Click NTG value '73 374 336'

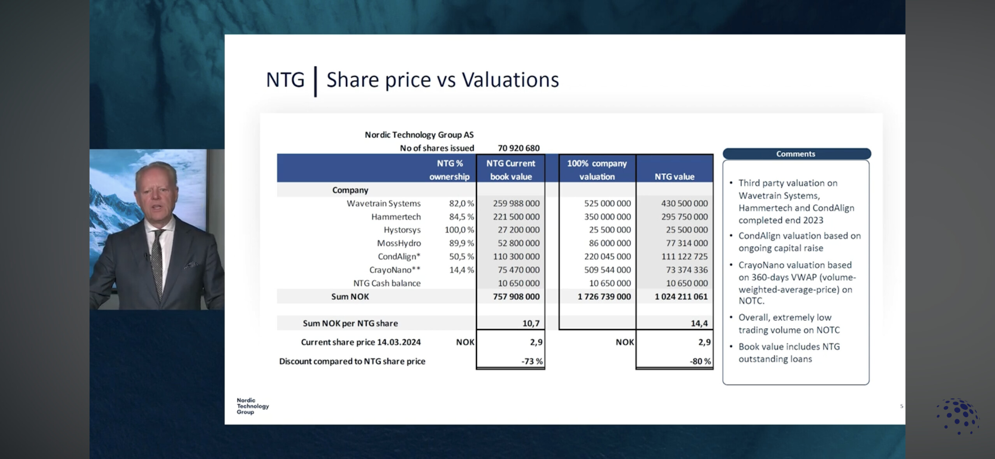[687, 270]
